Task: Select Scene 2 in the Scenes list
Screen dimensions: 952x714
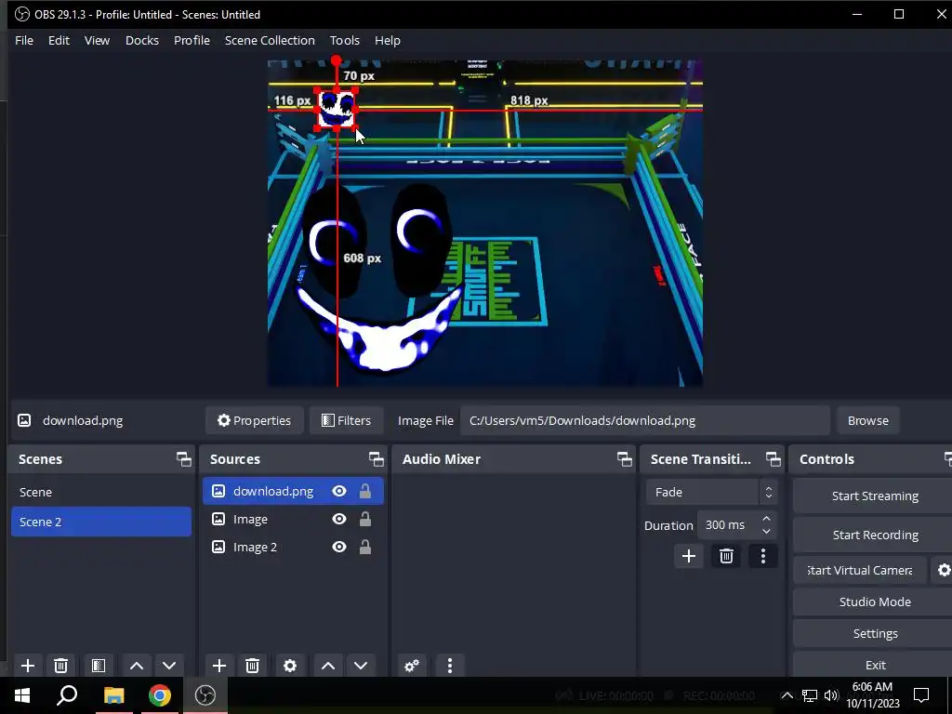Action: [100, 522]
